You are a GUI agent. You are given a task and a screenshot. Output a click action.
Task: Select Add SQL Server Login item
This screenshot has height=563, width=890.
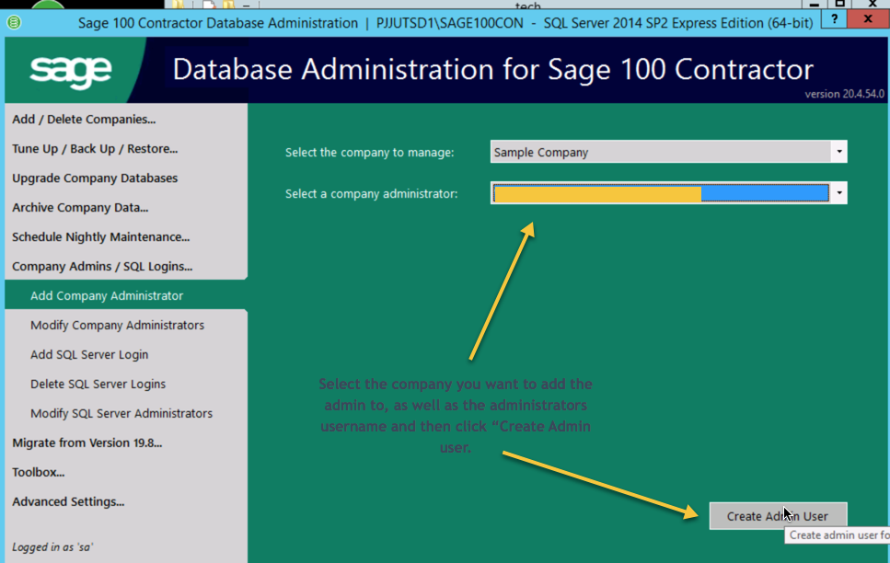click(89, 355)
